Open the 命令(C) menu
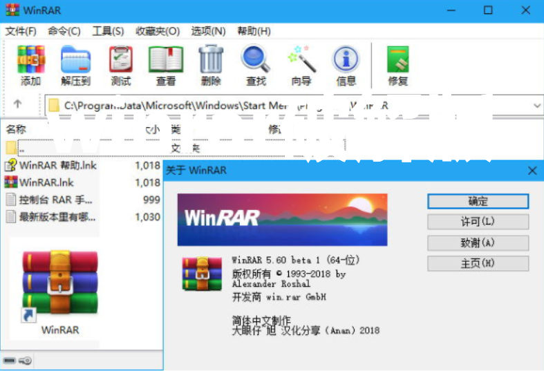 click(64, 31)
